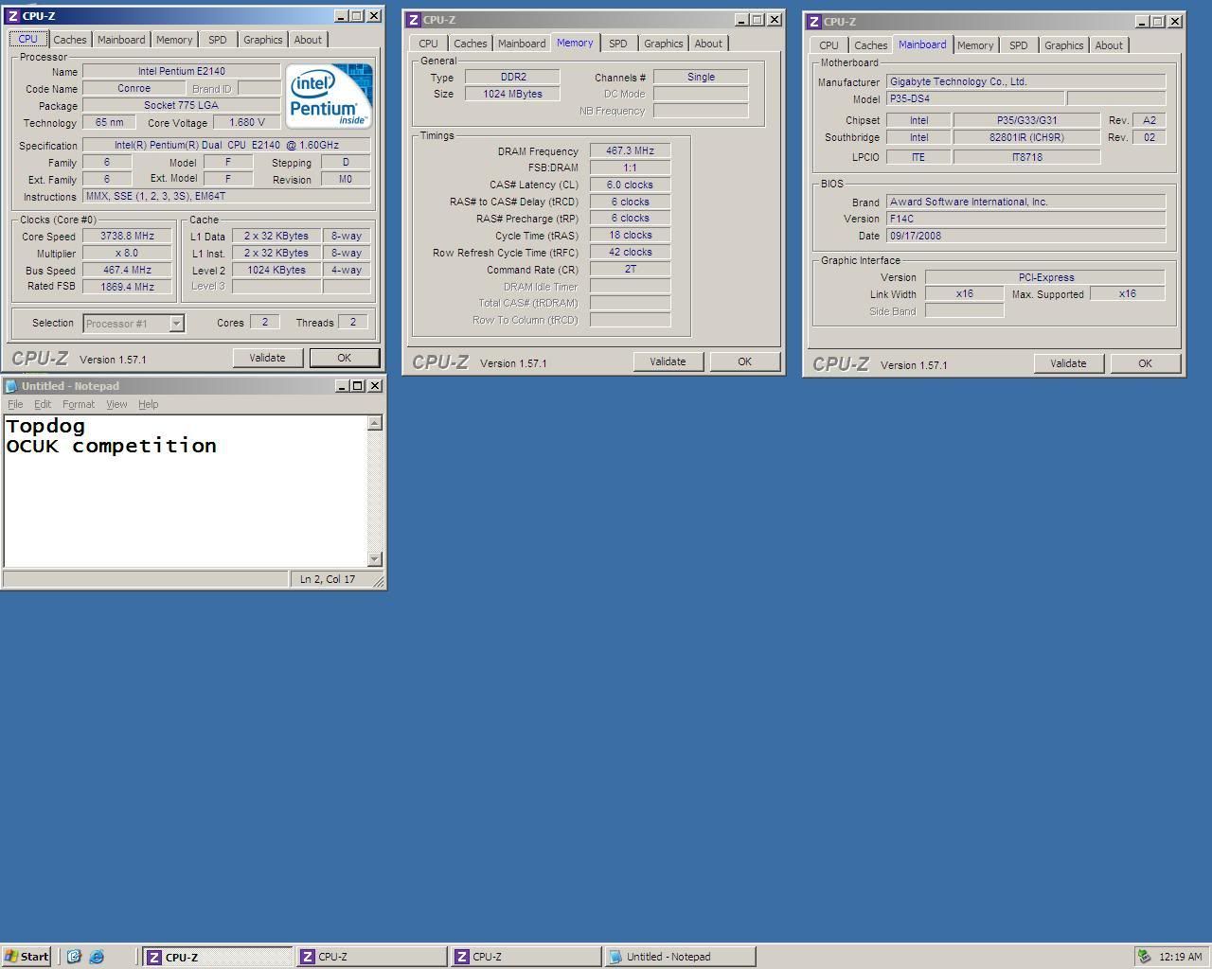The height and width of the screenshot is (969, 1212).
Task: Open Notepad Edit menu
Action: [43, 404]
